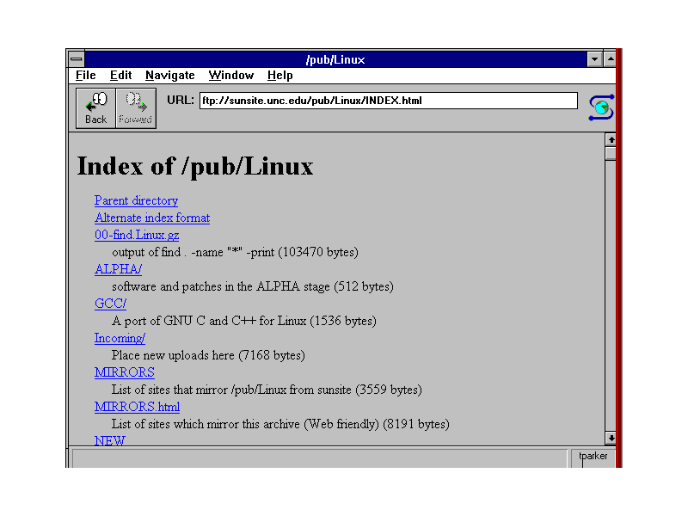
Task: Click the Back toolbar button
Action: pos(96,108)
